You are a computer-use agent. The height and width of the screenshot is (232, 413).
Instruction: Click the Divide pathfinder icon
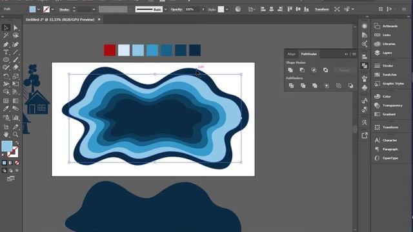click(291, 86)
